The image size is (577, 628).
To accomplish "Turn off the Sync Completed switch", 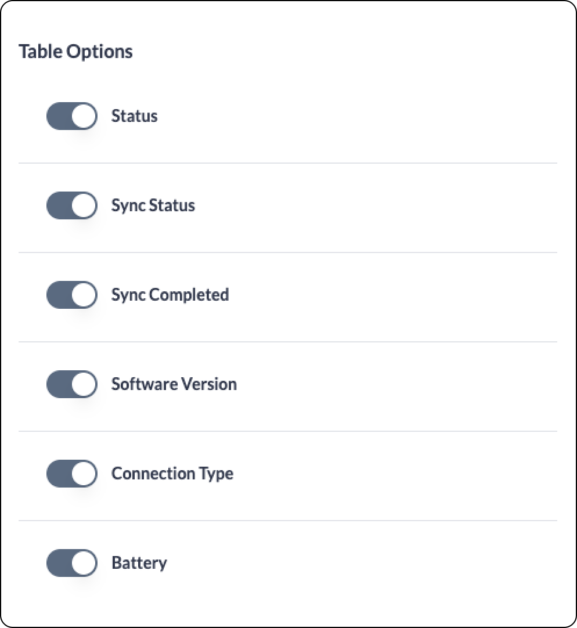I will click(x=72, y=295).
